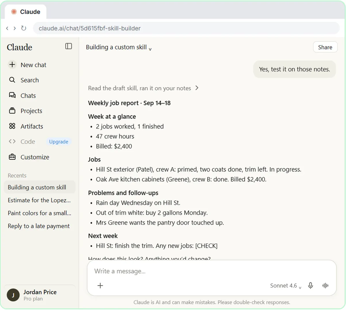
Task: Click the 'Yes, test it on those notes.' message
Action: pyautogui.click(x=294, y=69)
